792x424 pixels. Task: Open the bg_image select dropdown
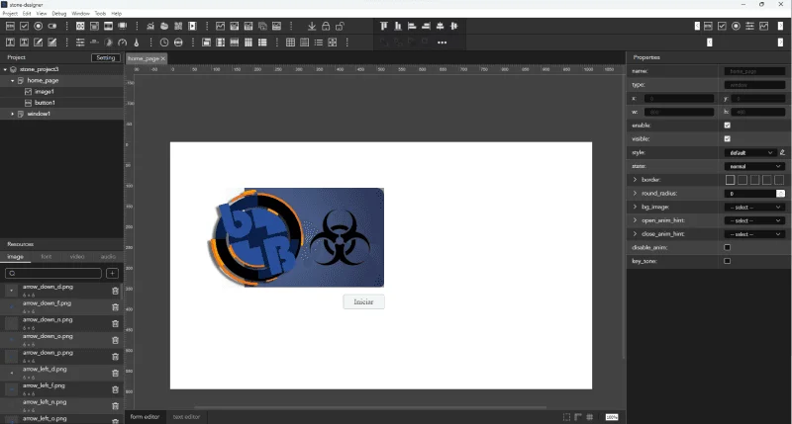(754, 207)
